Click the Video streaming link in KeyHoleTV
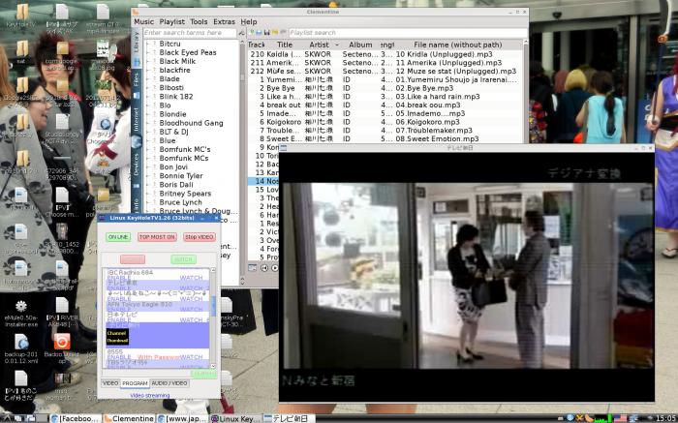 tap(149, 395)
